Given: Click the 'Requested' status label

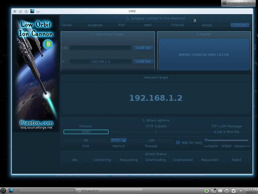Looking at the screenshot, I should (x=210, y=160).
